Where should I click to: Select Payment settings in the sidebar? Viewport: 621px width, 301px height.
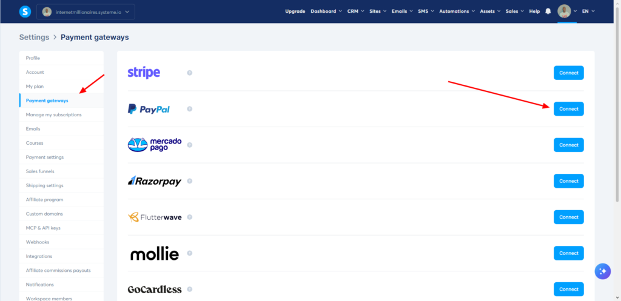point(45,157)
